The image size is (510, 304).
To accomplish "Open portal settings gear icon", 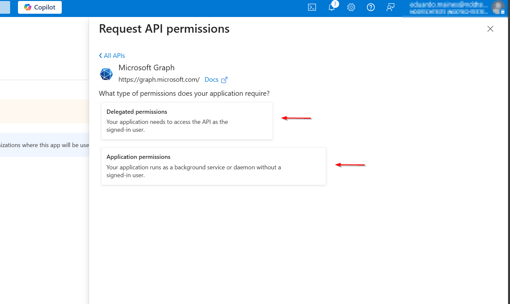I will click(351, 7).
